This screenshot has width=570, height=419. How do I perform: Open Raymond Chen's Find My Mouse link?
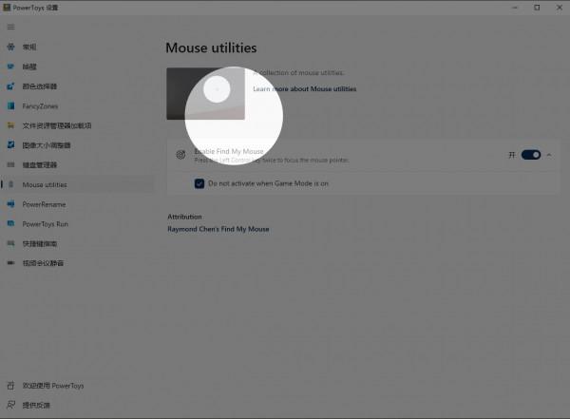click(x=218, y=229)
